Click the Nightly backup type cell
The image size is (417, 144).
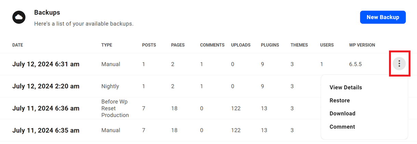pos(110,86)
